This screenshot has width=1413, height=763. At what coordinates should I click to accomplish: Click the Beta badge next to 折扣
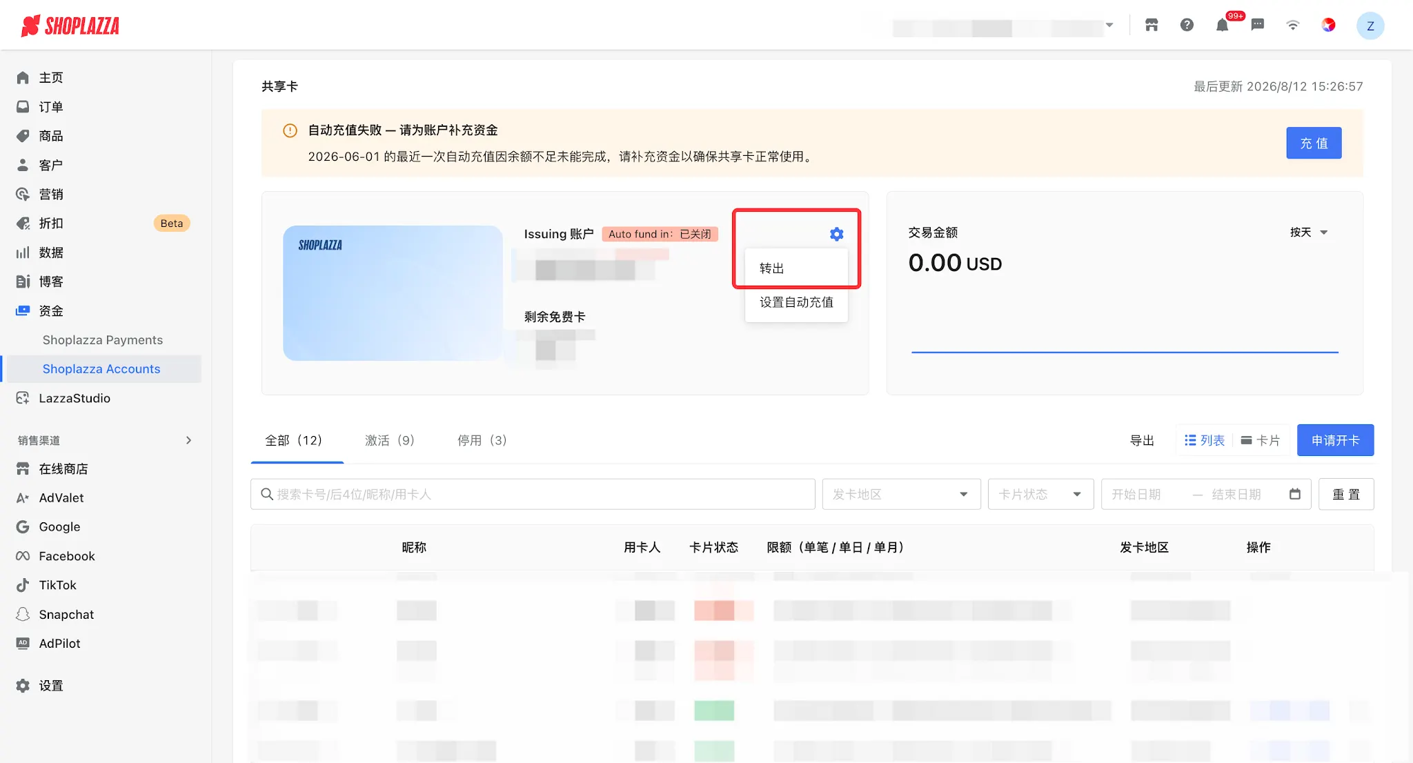[x=172, y=224]
